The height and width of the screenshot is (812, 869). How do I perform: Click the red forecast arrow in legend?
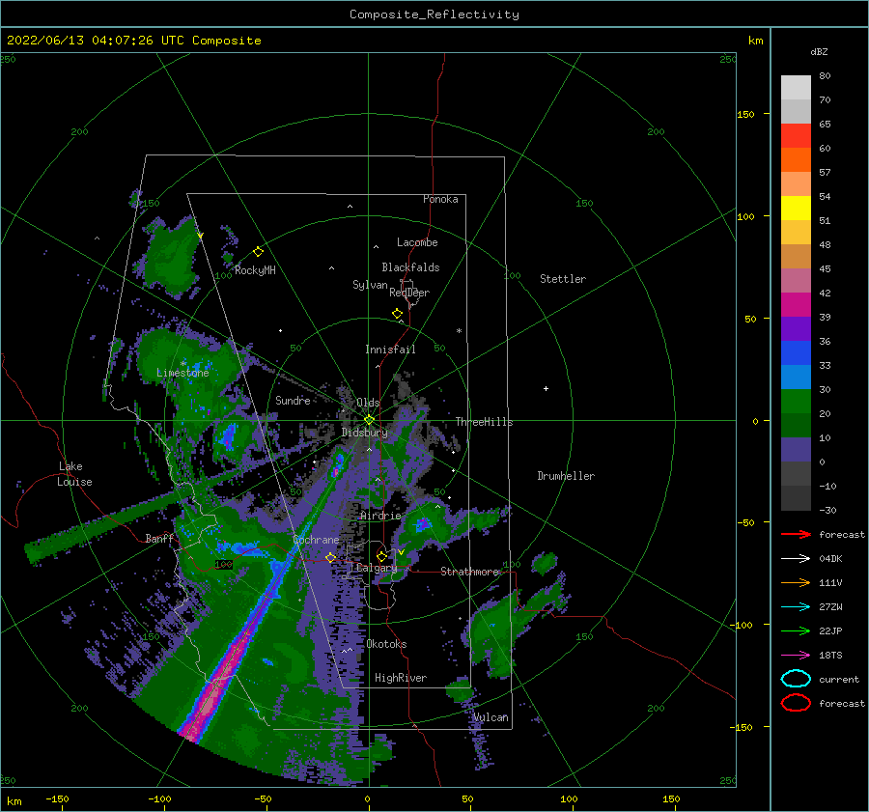[796, 534]
